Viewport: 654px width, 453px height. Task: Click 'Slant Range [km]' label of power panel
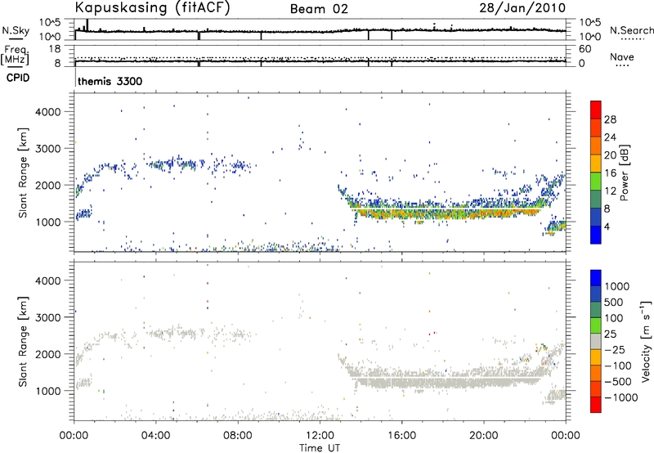pyautogui.click(x=24, y=173)
